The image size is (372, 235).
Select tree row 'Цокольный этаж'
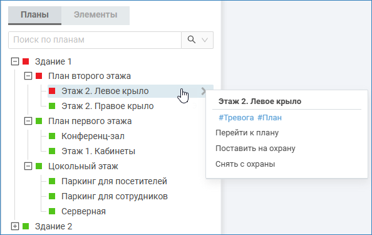point(83,166)
